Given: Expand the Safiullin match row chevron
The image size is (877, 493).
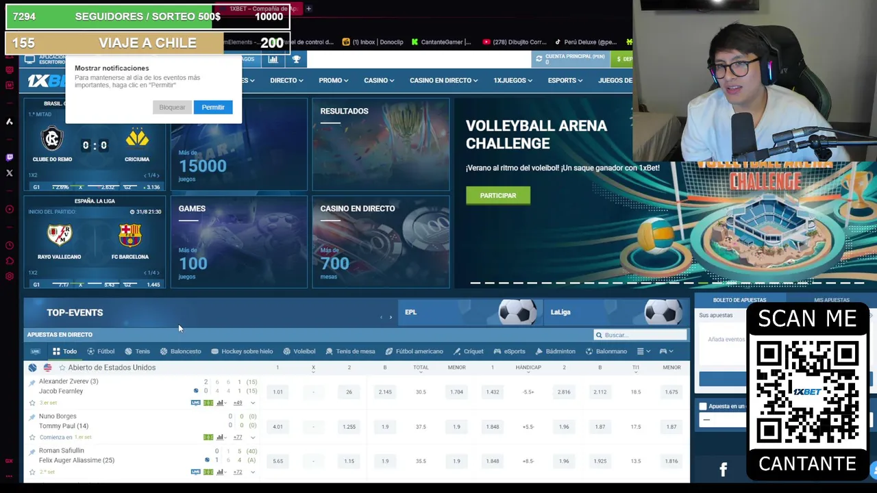Looking at the screenshot, I should click(x=253, y=472).
